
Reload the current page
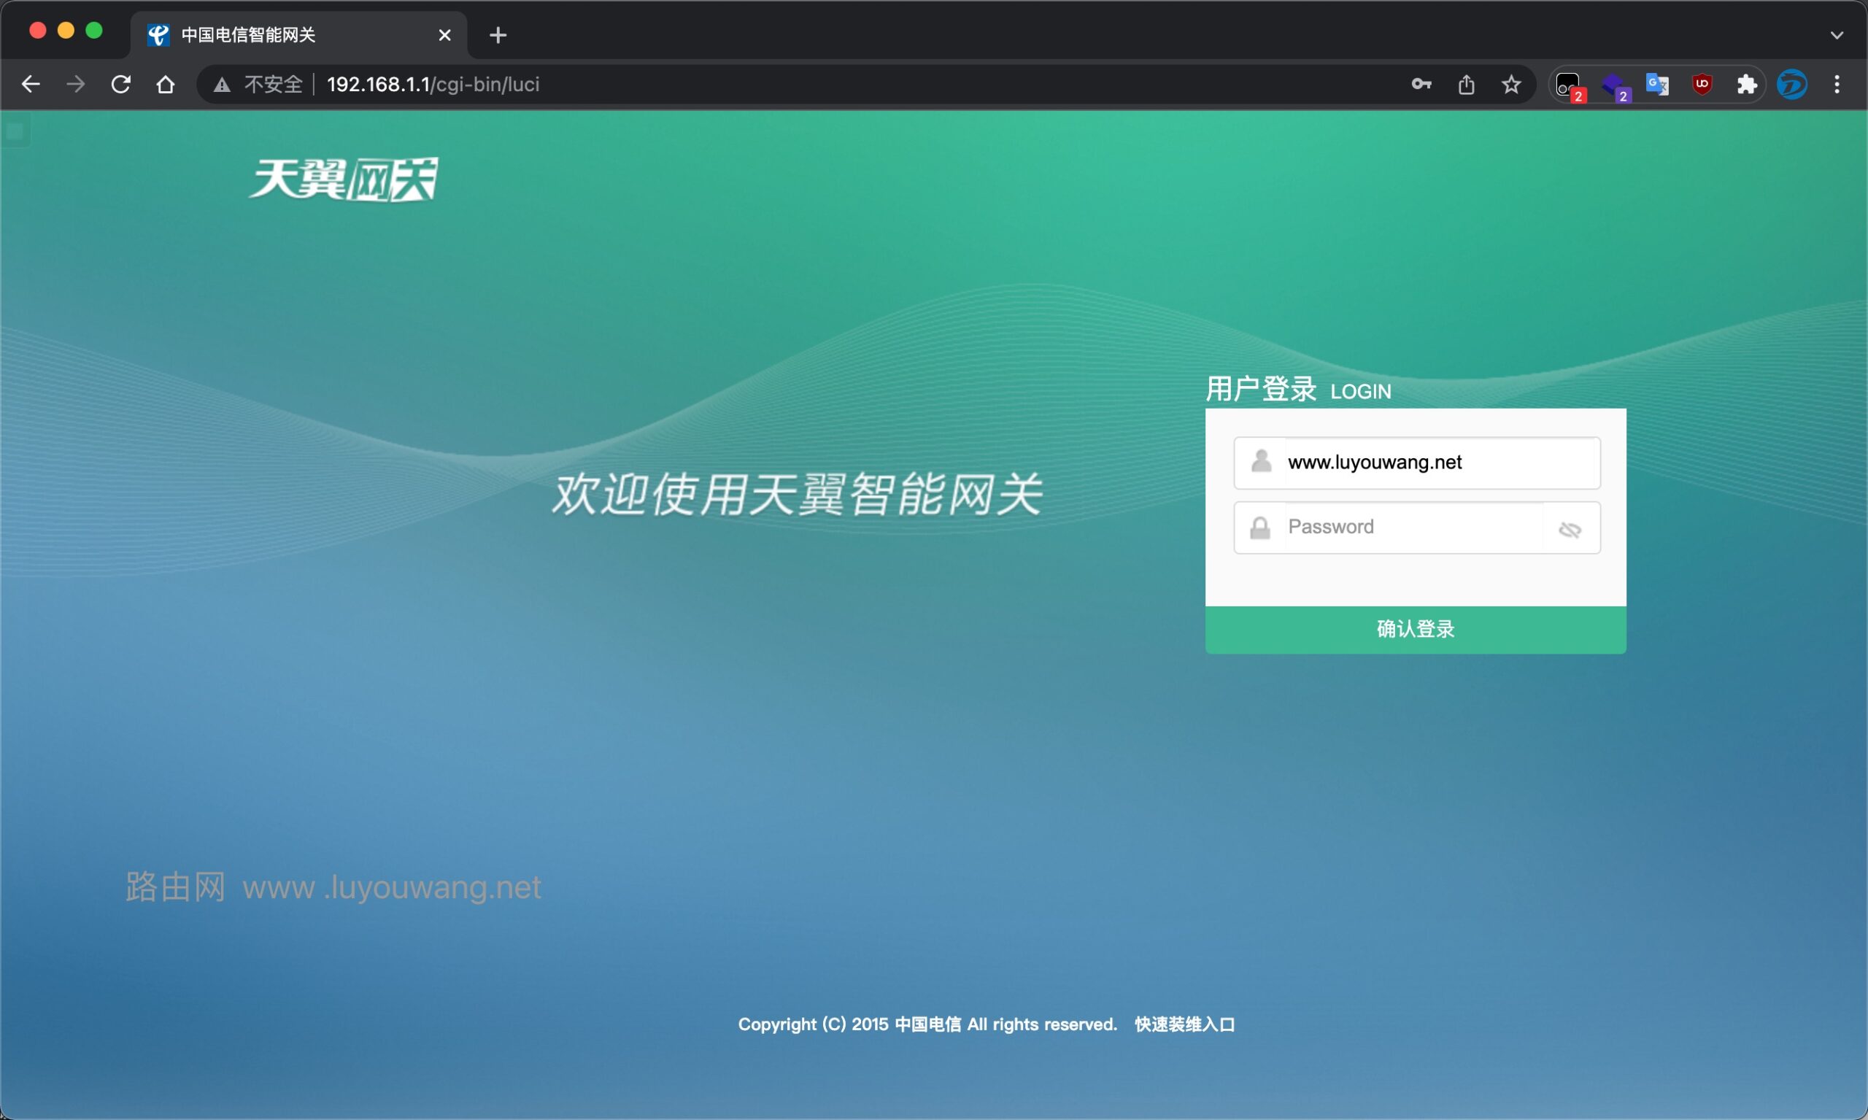click(x=120, y=85)
